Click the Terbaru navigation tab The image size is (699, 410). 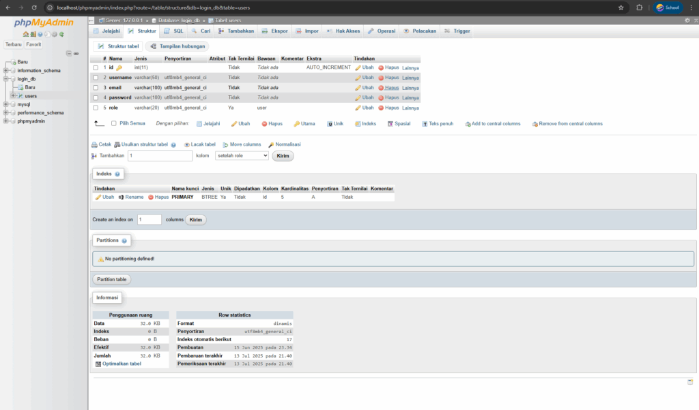tap(14, 44)
